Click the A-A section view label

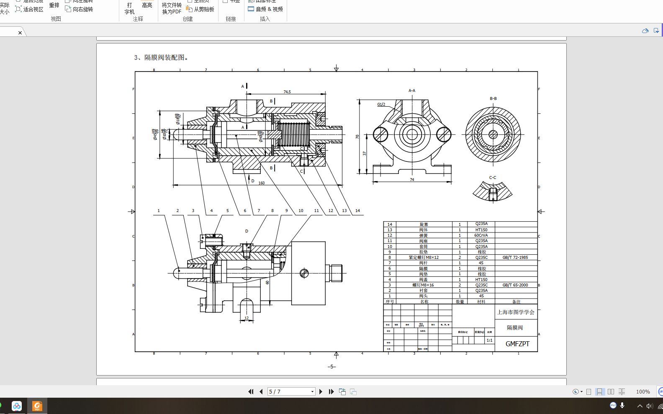tap(412, 90)
